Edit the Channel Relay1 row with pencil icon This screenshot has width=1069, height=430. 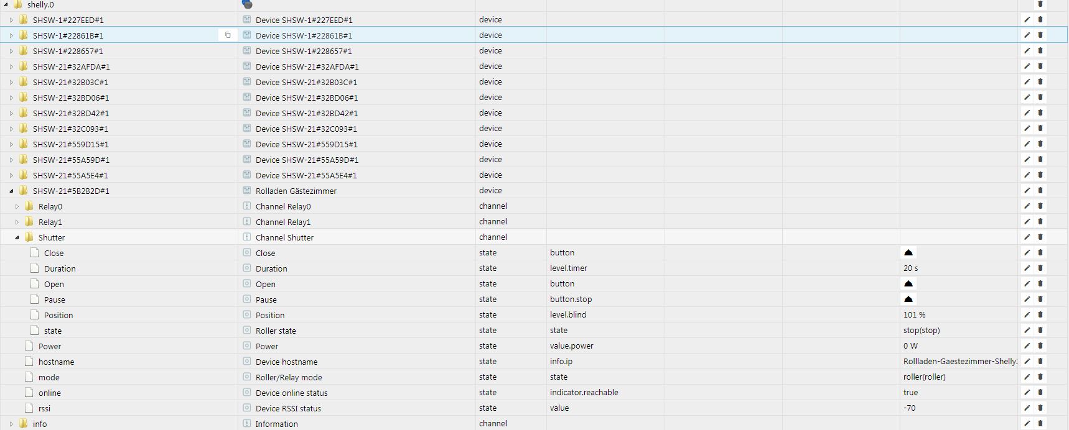tap(1027, 222)
